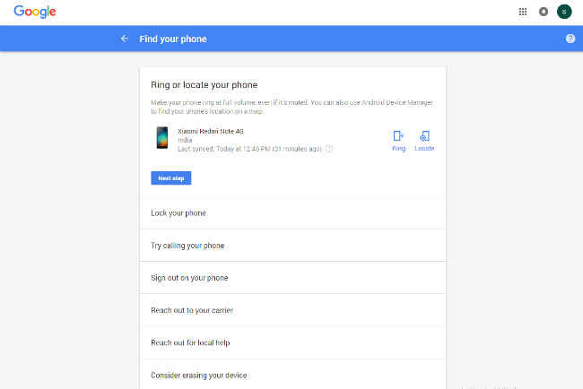This screenshot has width=583, height=389.
Task: Click the Xiaomi phone thumbnail image
Action: point(162,137)
